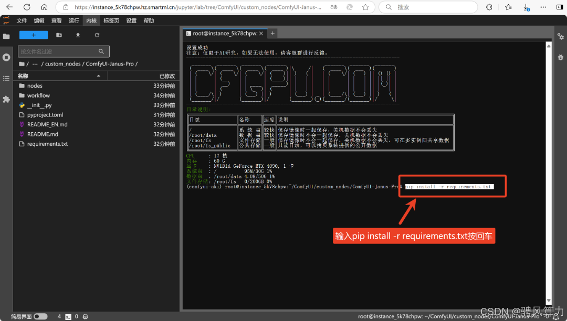Screen dimensions: 567x321
Task: Open browser downloads icon
Action: tap(526, 7)
